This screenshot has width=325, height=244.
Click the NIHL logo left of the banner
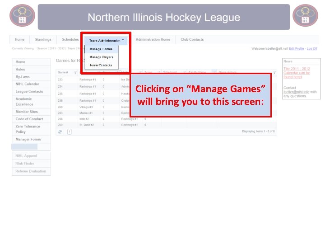[x=22, y=15]
